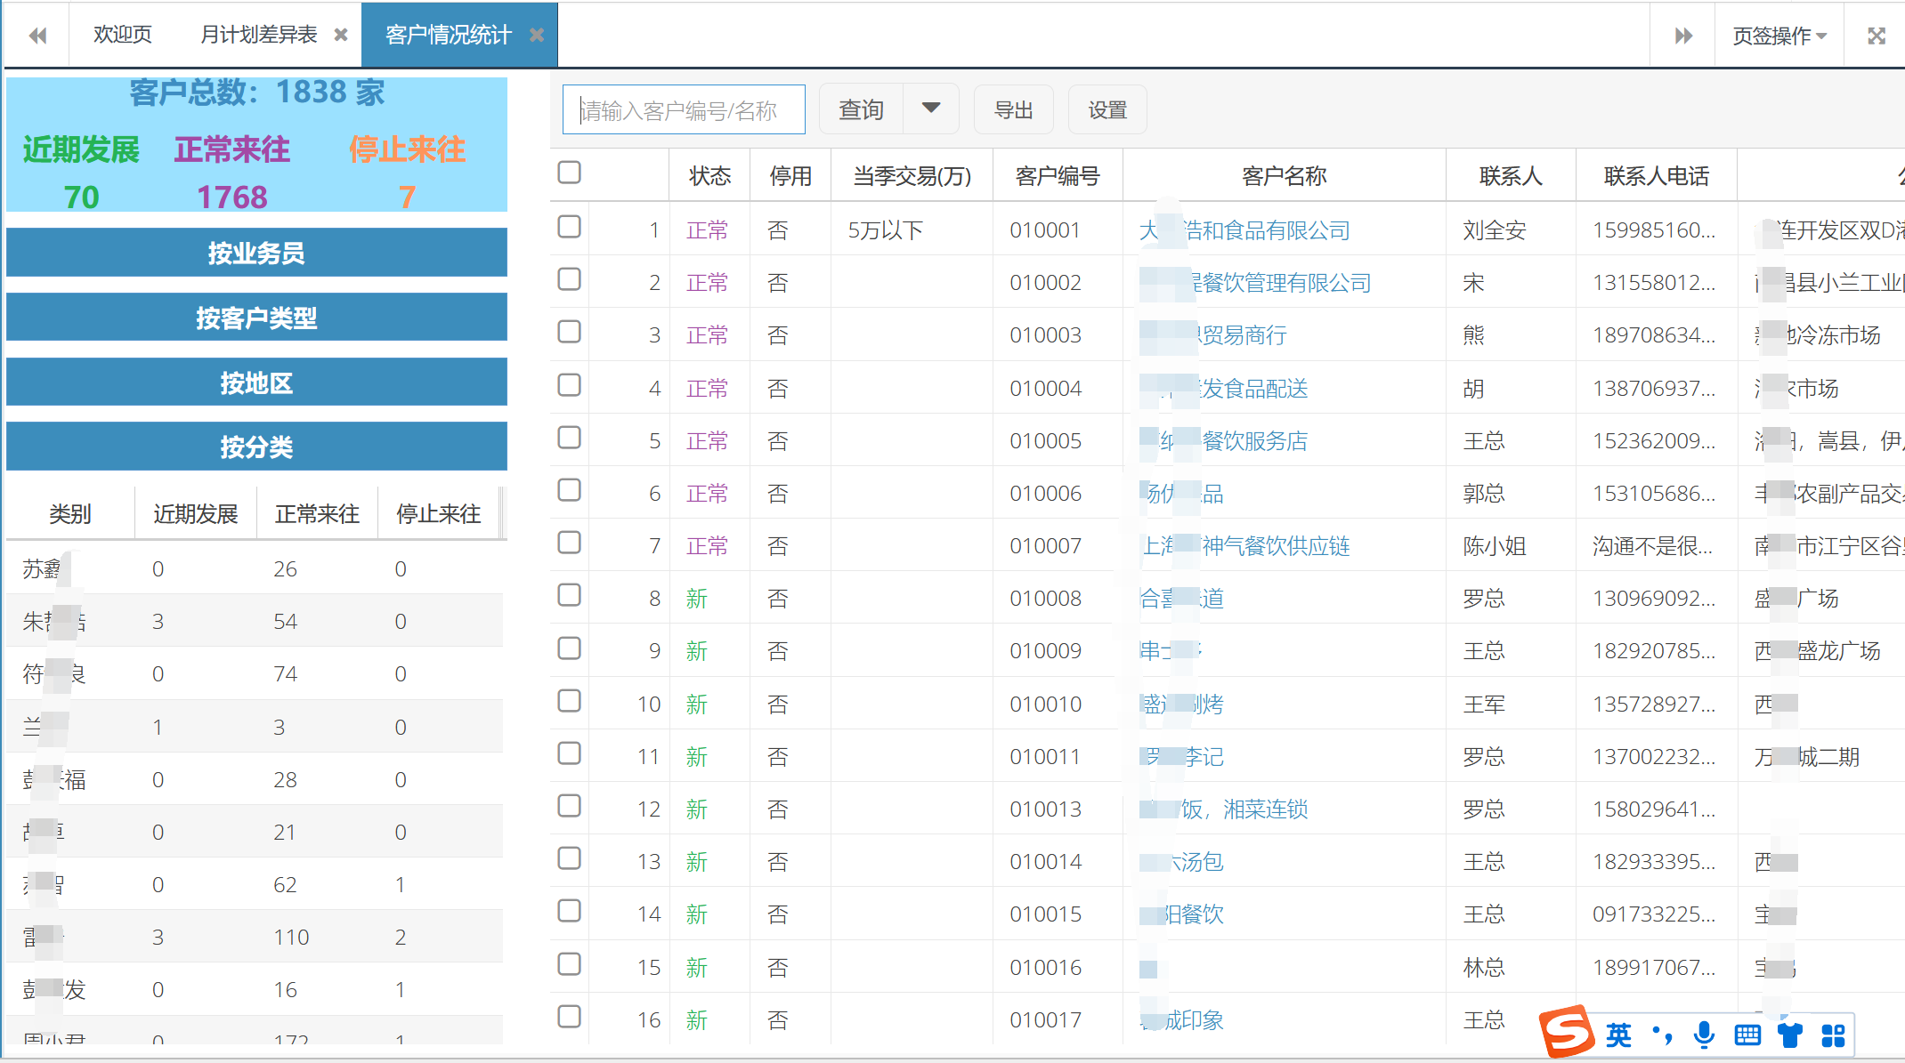Click the 导出 button
This screenshot has height=1063, width=1905.
[1013, 109]
